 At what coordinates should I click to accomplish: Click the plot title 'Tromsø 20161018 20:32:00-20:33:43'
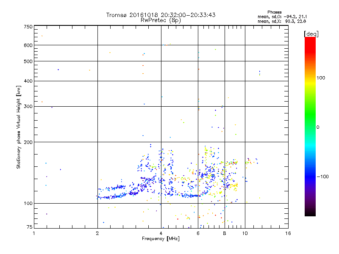coord(161,15)
